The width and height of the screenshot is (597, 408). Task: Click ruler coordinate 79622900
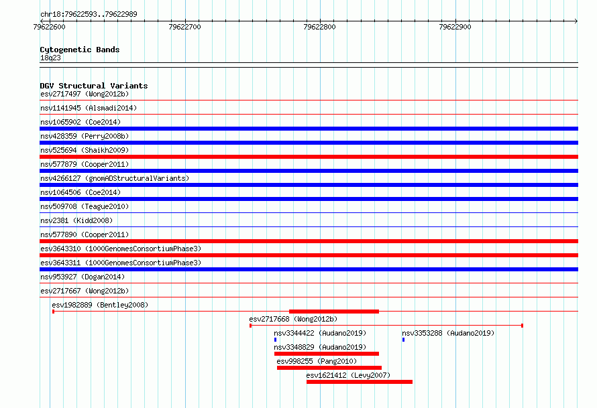455,27
